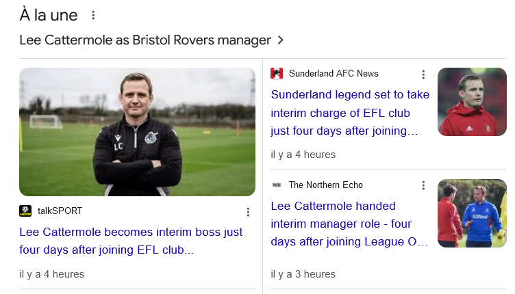
Task: Open the options menu beside "À la une"
Action: tap(94, 15)
